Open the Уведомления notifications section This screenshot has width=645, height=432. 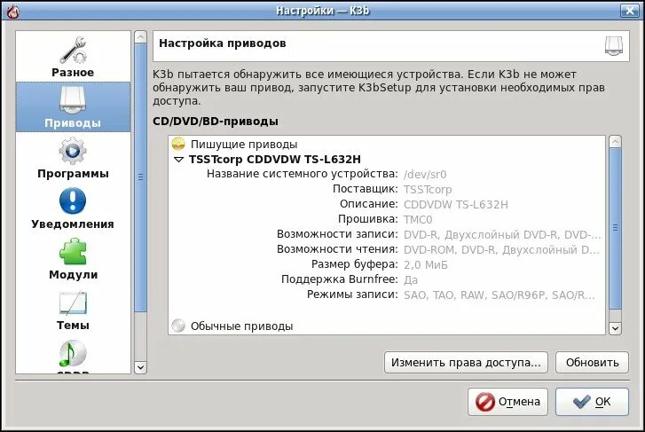73,208
